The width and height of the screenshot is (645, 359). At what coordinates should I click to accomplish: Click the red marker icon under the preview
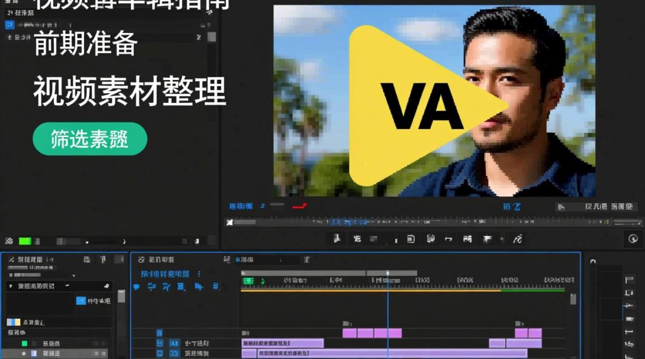pos(299,206)
